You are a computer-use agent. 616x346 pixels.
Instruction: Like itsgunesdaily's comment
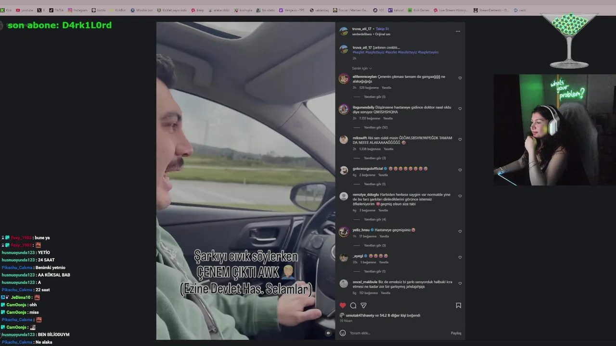[x=460, y=109]
